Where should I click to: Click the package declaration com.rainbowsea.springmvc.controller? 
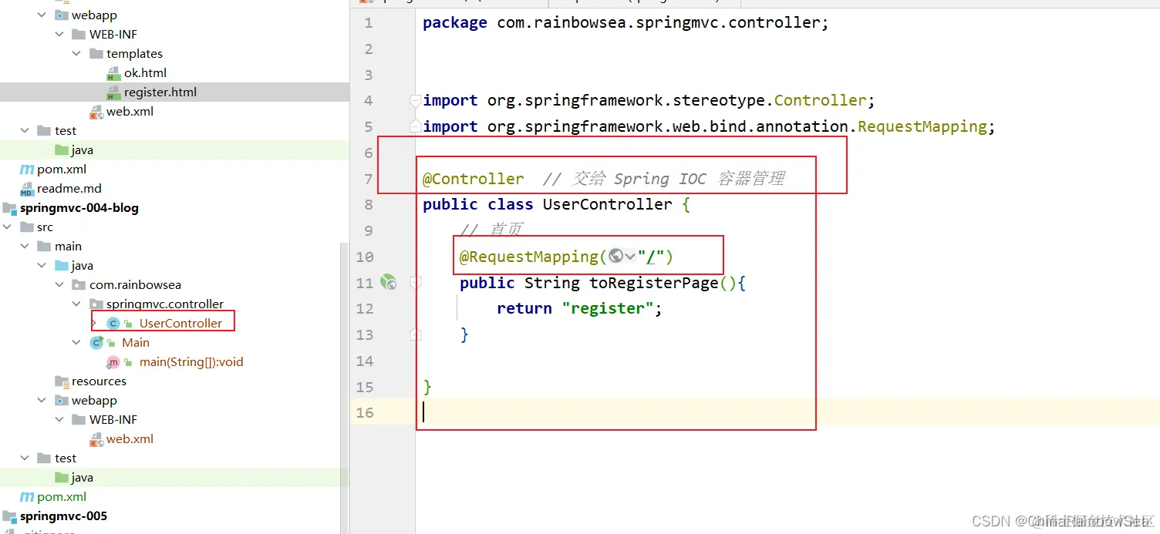(x=659, y=23)
